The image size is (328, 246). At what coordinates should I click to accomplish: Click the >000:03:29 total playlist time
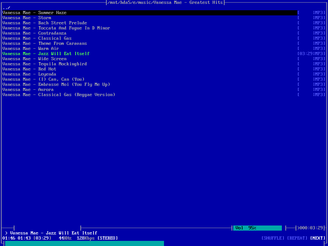point(310,228)
